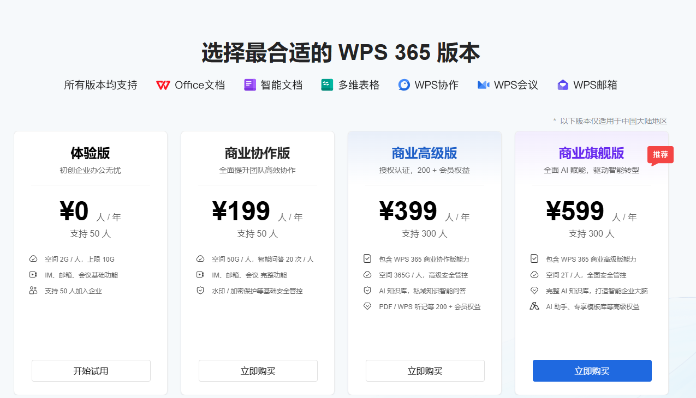Click the WPS会议 camera icon
This screenshot has width=696, height=398.
[x=483, y=85]
